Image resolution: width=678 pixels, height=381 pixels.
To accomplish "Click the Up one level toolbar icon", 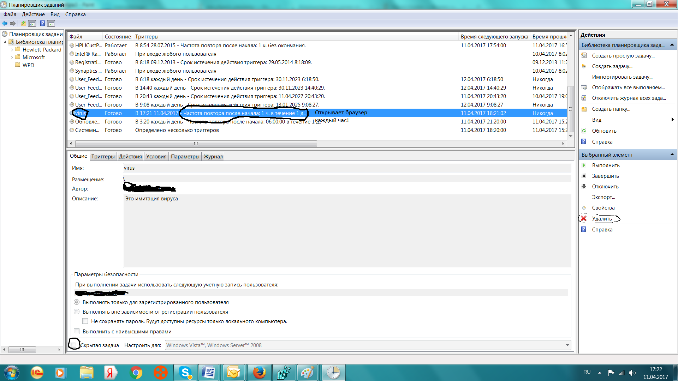I will (23, 23).
